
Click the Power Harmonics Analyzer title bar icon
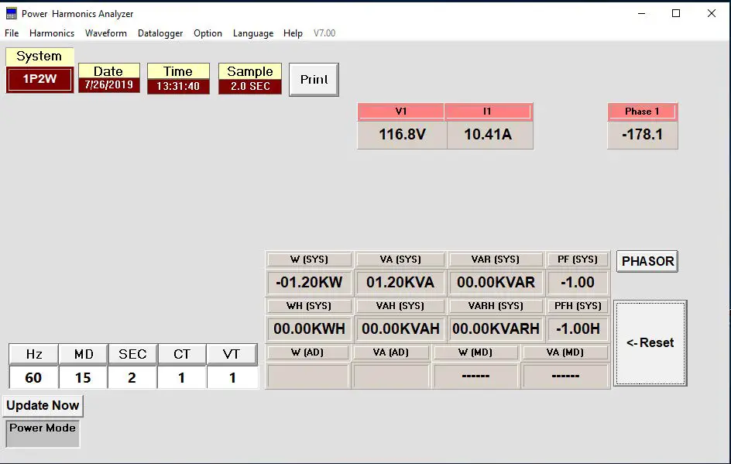(x=11, y=13)
